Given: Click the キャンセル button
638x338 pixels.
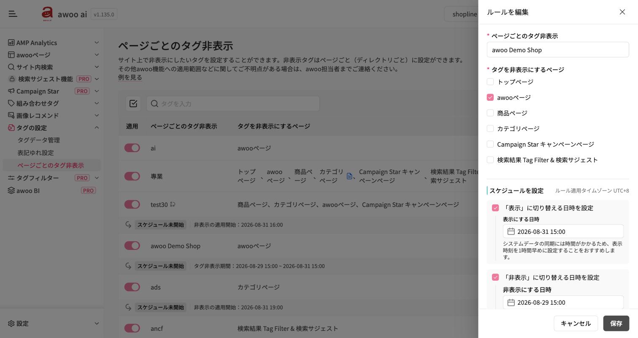Looking at the screenshot, I should point(576,323).
